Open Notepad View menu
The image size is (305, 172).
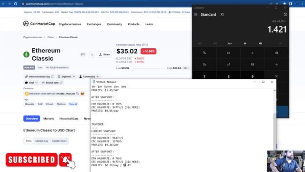click(116, 86)
